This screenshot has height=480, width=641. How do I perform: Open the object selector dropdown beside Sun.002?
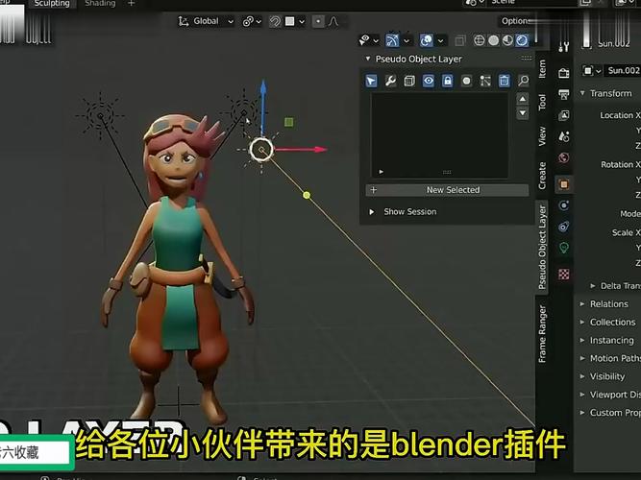[x=591, y=71]
